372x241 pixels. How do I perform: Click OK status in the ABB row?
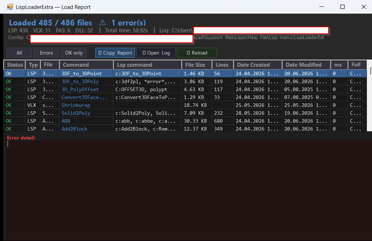pyautogui.click(x=9, y=121)
